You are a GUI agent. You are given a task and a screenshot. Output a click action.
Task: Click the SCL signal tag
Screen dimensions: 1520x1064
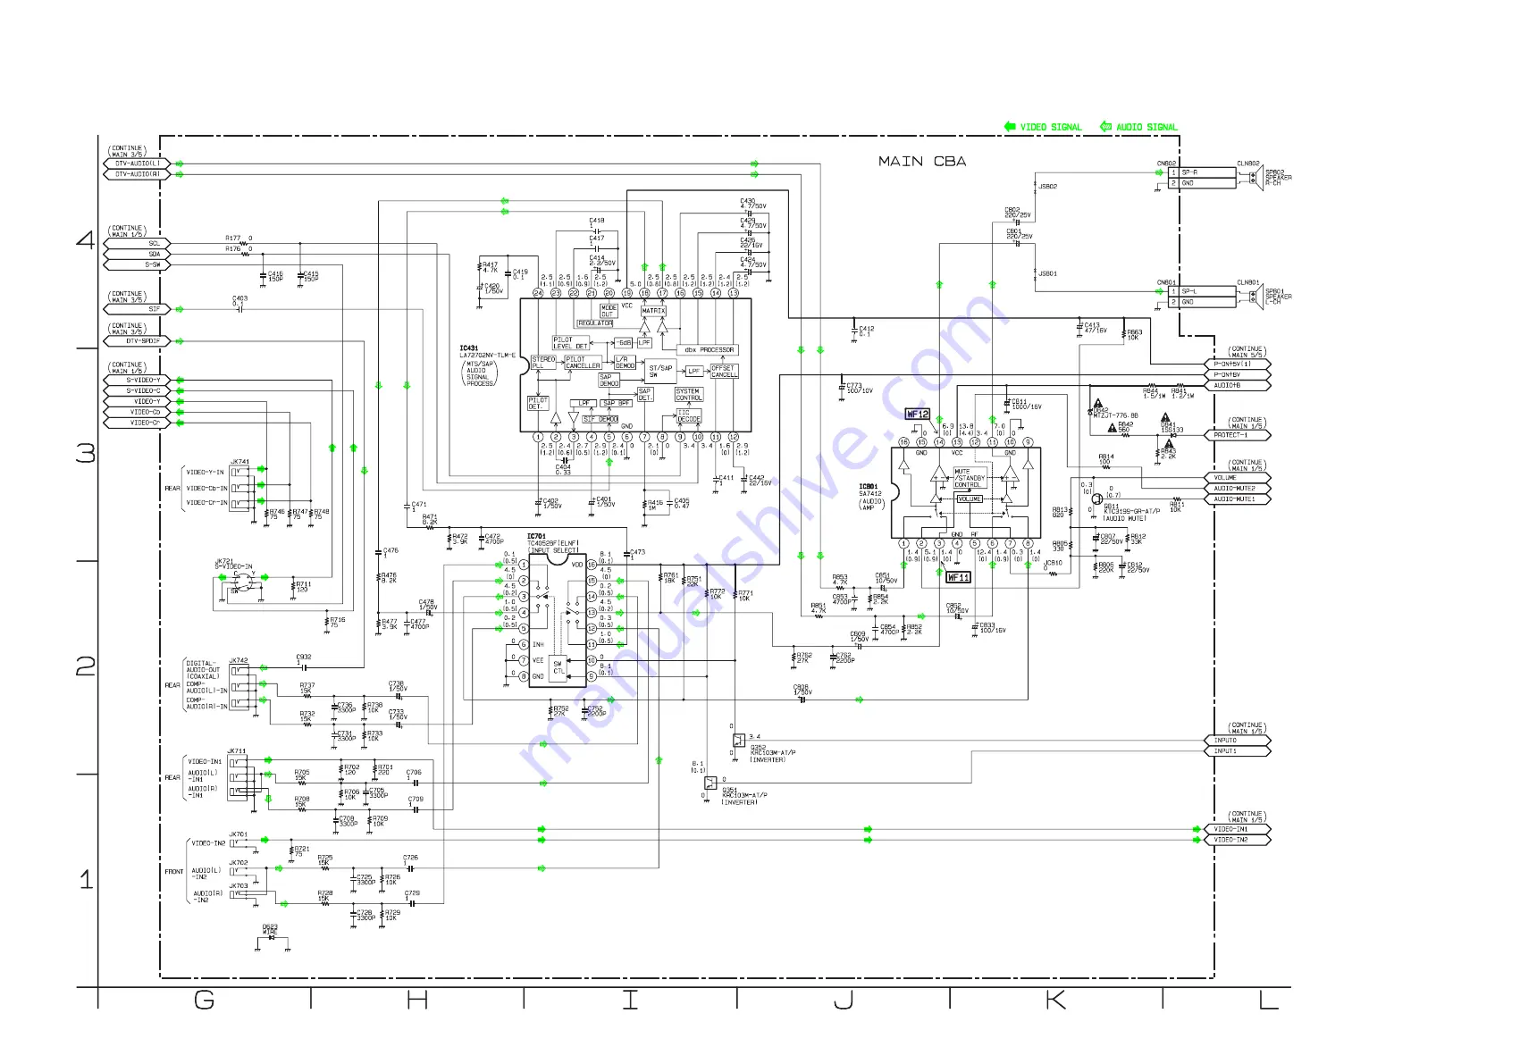coord(138,244)
